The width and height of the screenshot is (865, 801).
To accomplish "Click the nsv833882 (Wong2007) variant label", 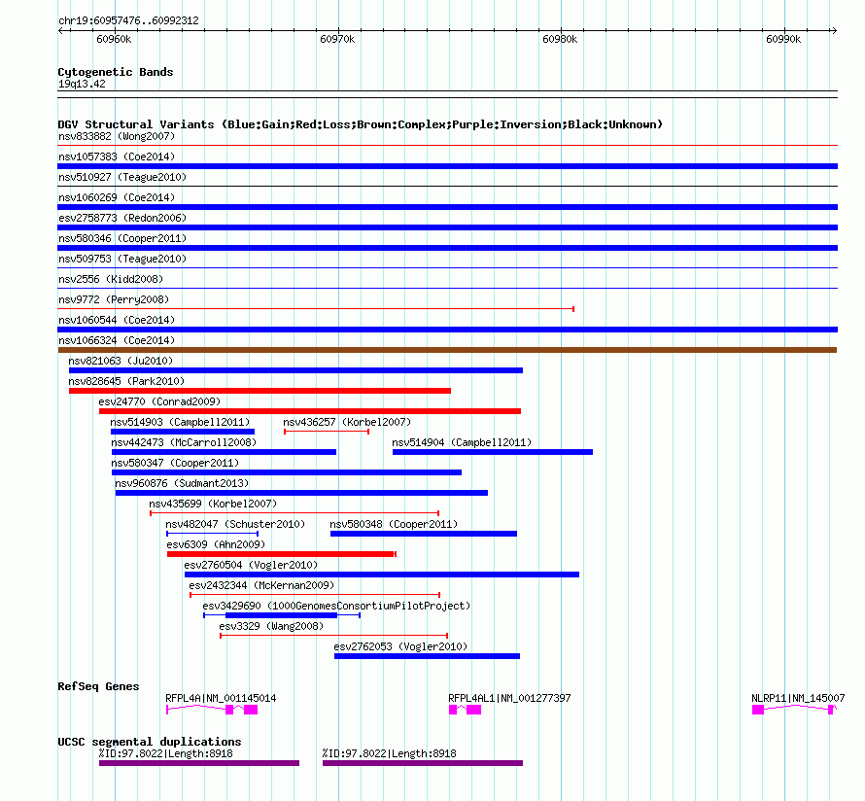I will (117, 136).
